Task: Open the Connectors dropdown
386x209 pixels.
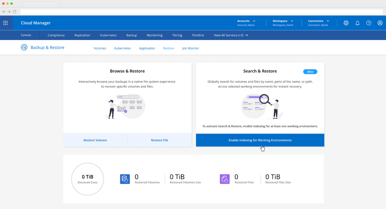Action: tap(318, 23)
